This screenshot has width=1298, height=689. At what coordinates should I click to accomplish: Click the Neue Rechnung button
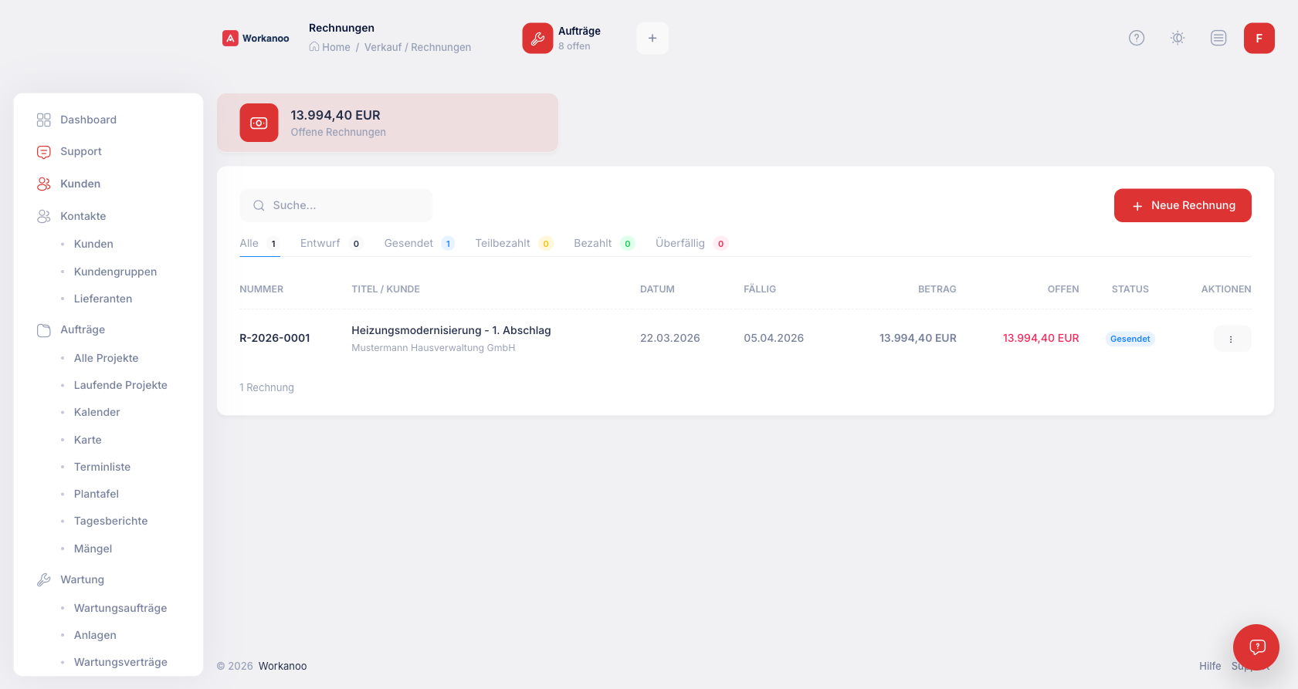point(1182,205)
